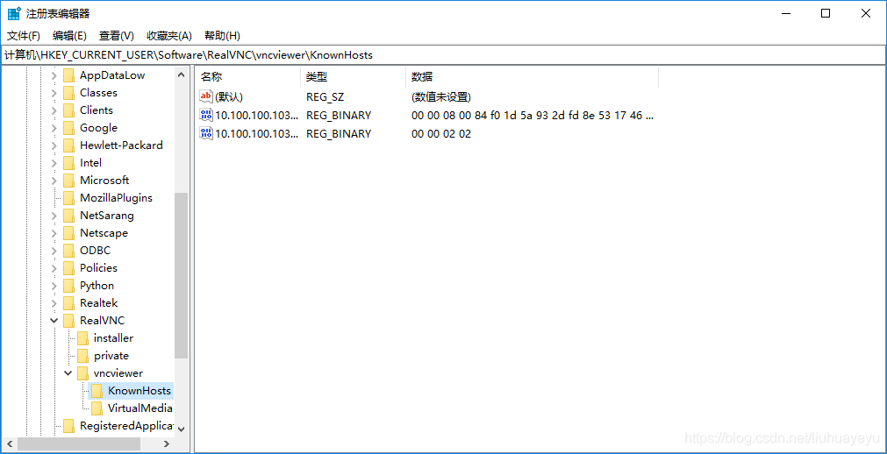Click the Registry Editor app icon in title bar
Image resolution: width=887 pixels, height=454 pixels.
[14, 13]
